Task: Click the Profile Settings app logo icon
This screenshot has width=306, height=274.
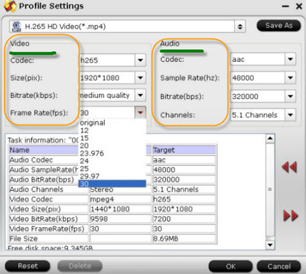Action: point(10,6)
